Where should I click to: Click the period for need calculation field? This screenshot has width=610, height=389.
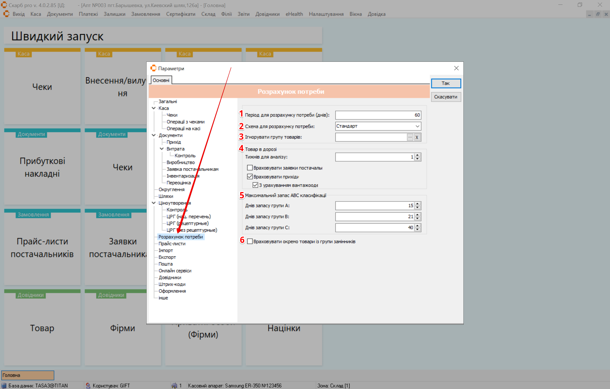pos(378,115)
